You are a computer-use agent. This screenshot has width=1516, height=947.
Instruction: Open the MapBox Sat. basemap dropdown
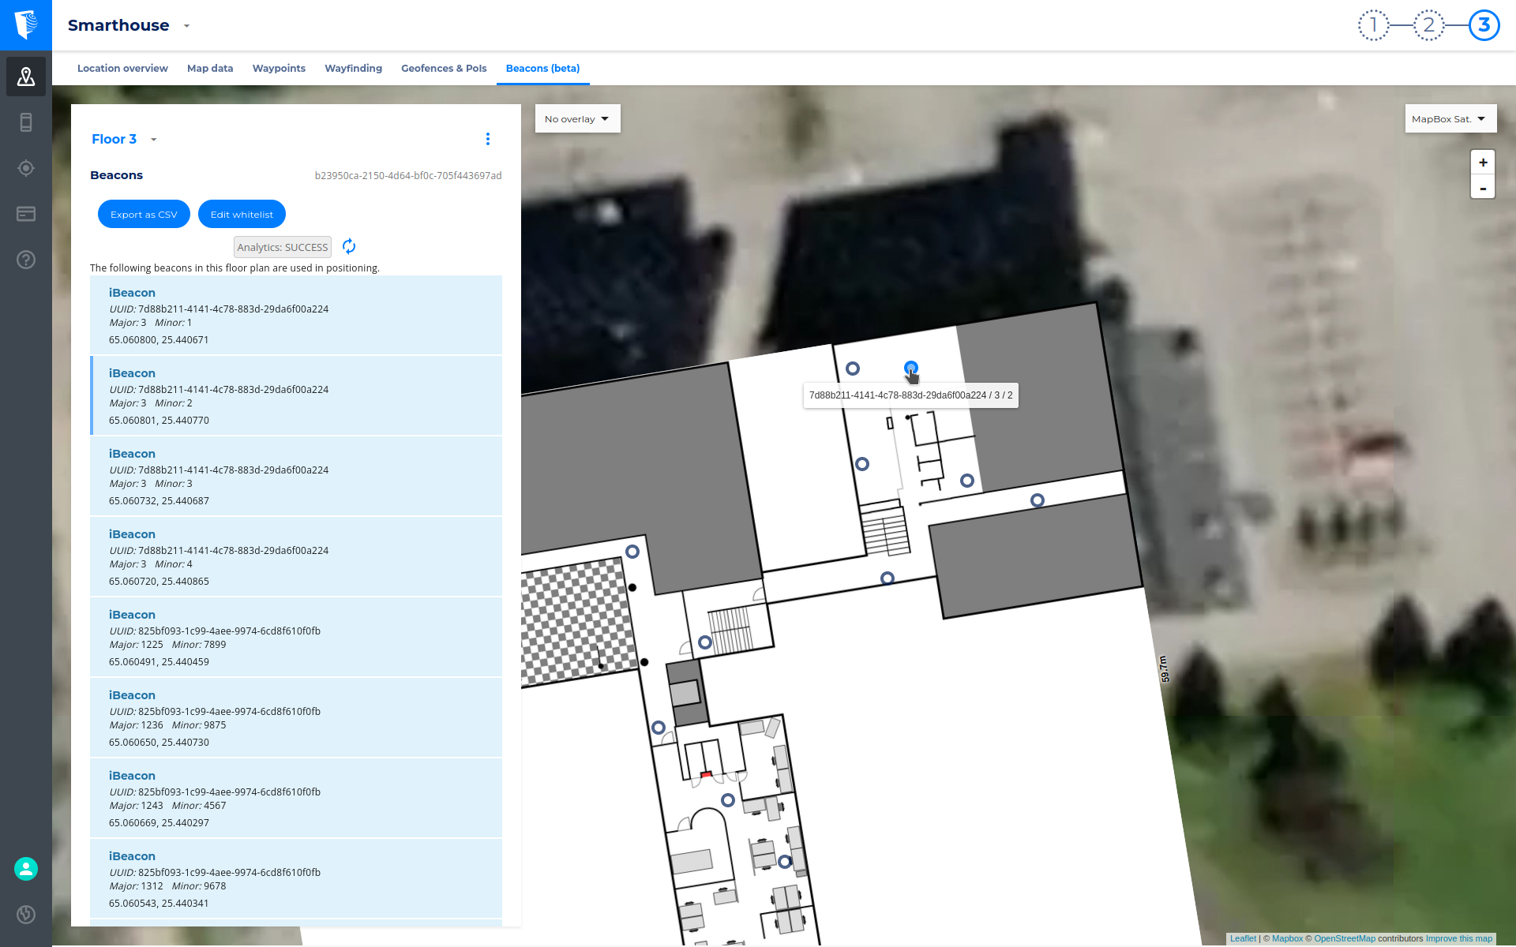click(x=1450, y=119)
